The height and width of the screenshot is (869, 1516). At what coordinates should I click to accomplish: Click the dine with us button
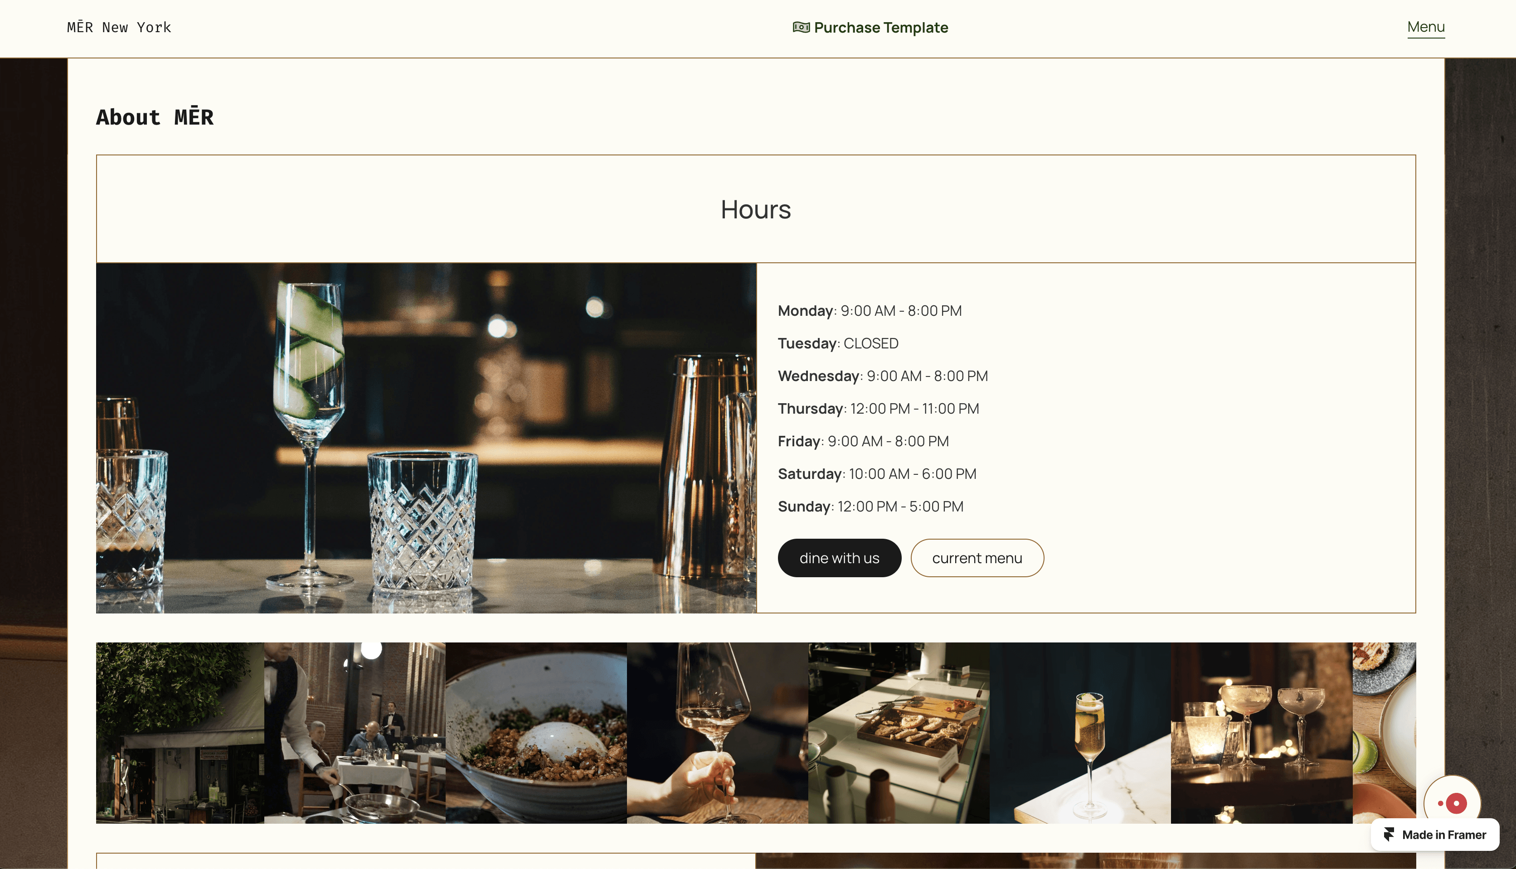[x=839, y=558]
